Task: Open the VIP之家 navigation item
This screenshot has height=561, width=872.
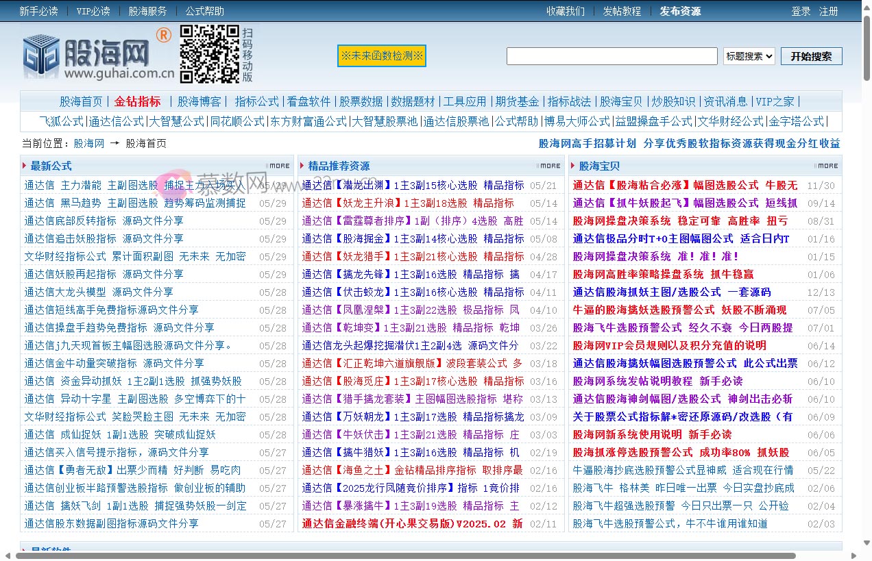Action: coord(775,101)
